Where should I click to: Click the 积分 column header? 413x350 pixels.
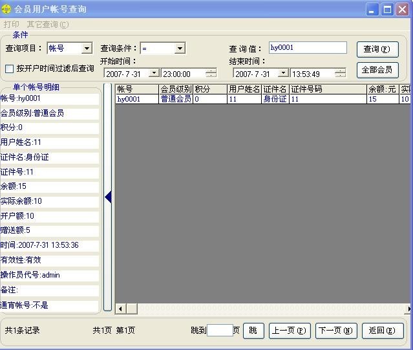[x=210, y=89]
